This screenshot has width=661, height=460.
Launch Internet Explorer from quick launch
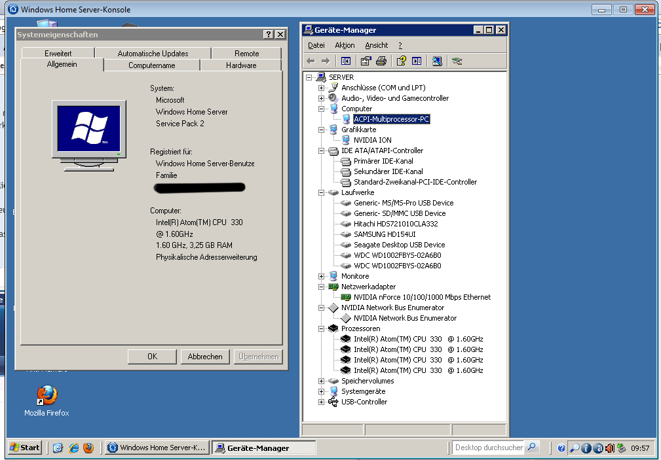click(x=74, y=448)
